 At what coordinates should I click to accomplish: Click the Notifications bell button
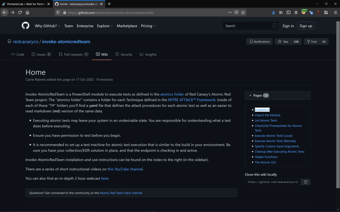(260, 42)
